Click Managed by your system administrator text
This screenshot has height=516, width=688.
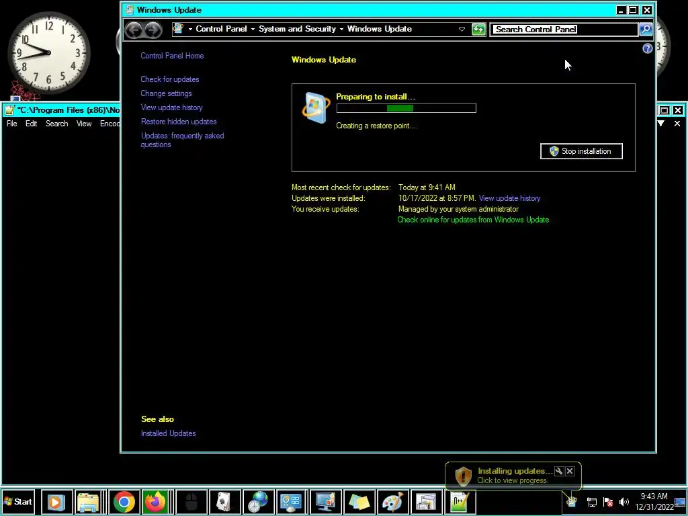coord(458,210)
